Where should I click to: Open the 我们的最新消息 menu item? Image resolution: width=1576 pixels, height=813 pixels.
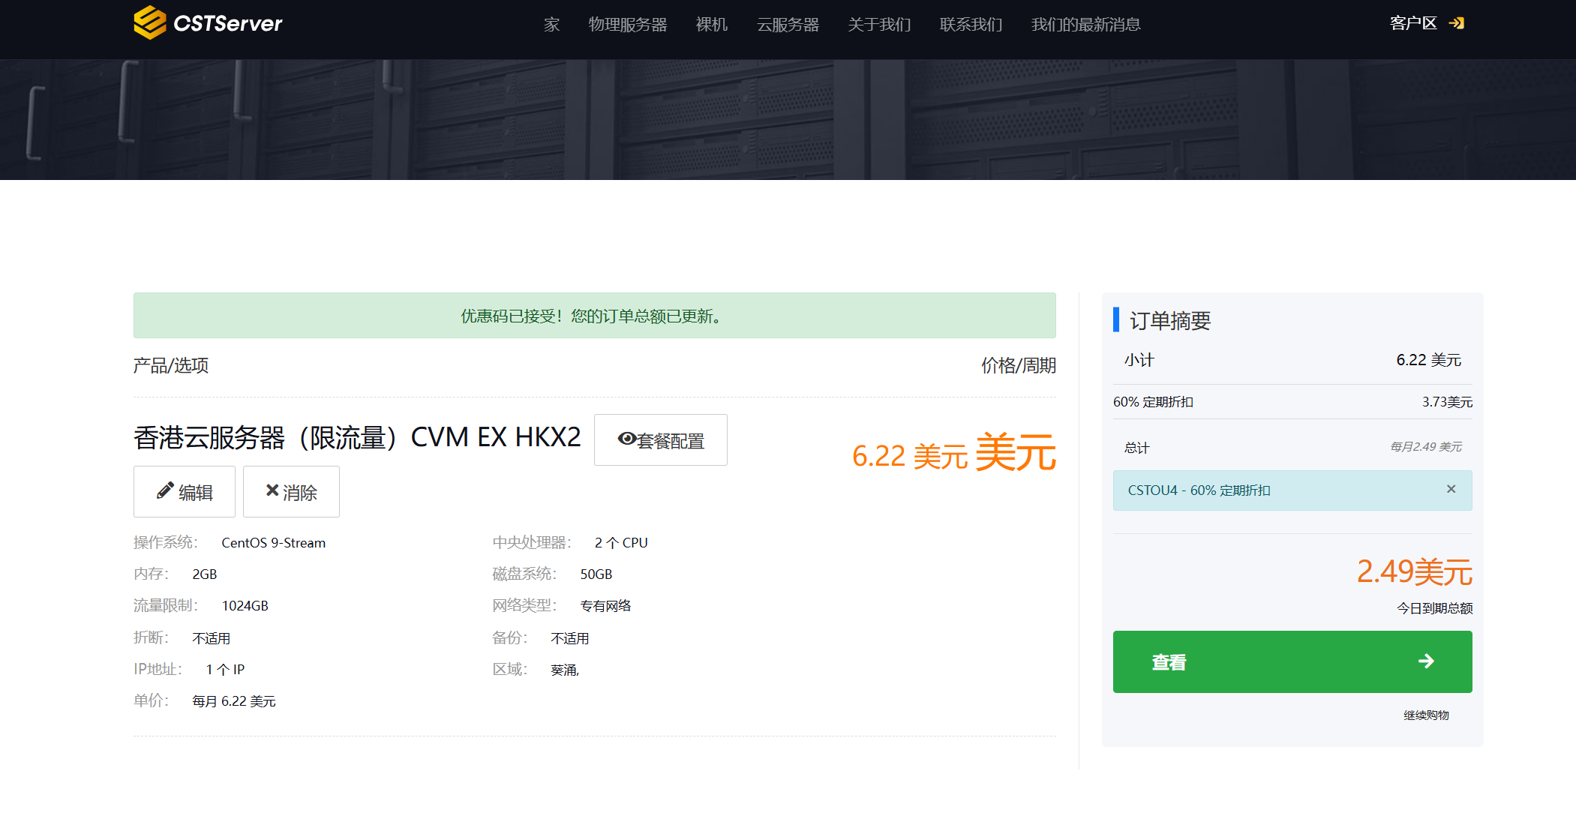coord(1085,25)
